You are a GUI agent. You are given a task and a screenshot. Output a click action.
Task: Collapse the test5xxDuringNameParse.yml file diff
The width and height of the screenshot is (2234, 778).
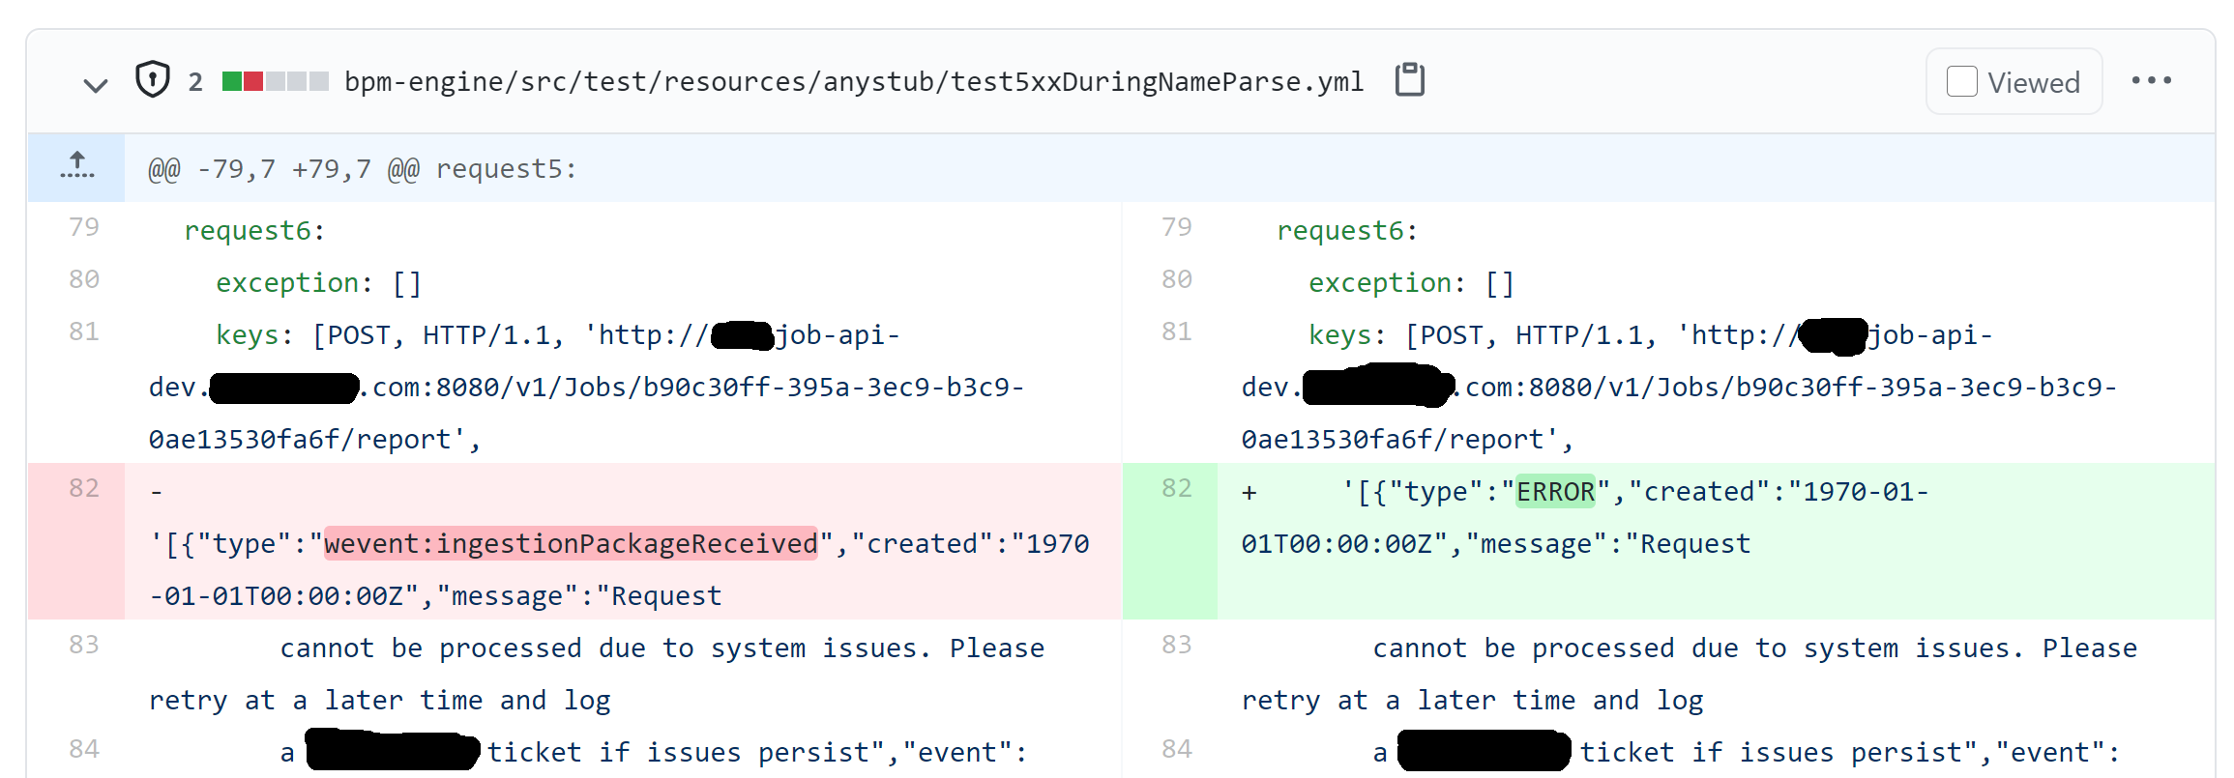coord(95,84)
